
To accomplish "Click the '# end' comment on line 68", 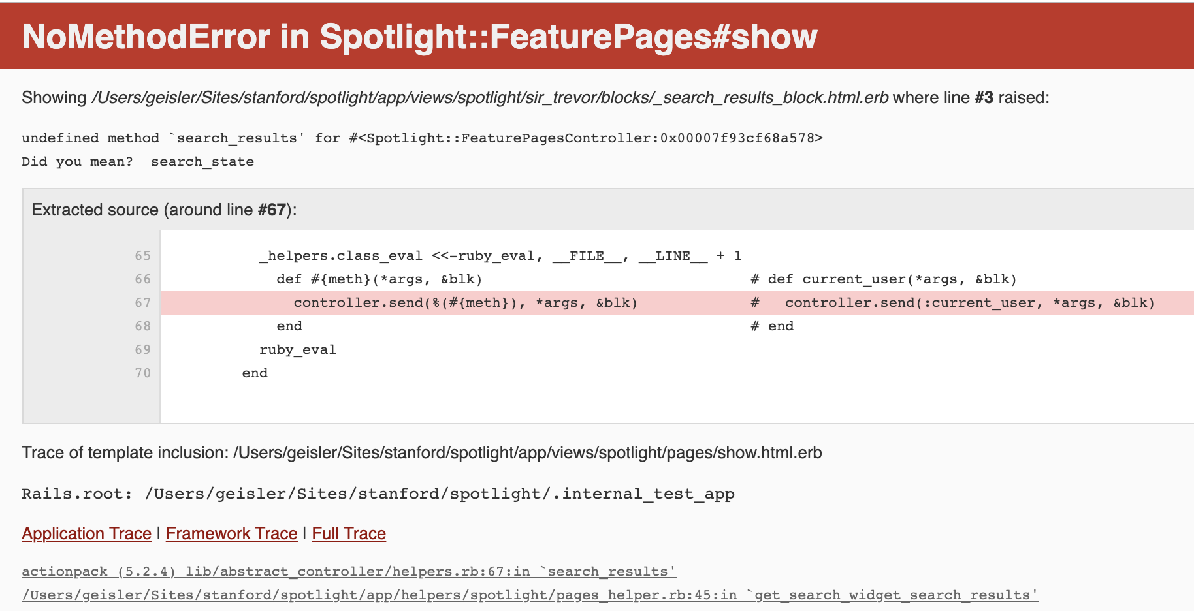I will pos(772,326).
